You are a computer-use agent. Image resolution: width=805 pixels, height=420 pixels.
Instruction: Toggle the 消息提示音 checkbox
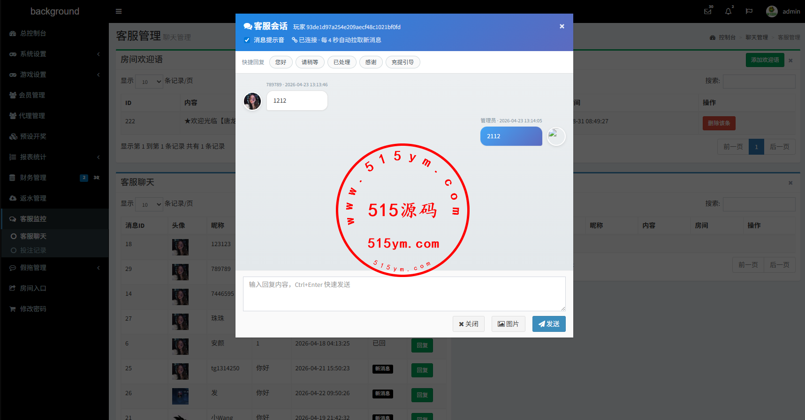point(247,40)
